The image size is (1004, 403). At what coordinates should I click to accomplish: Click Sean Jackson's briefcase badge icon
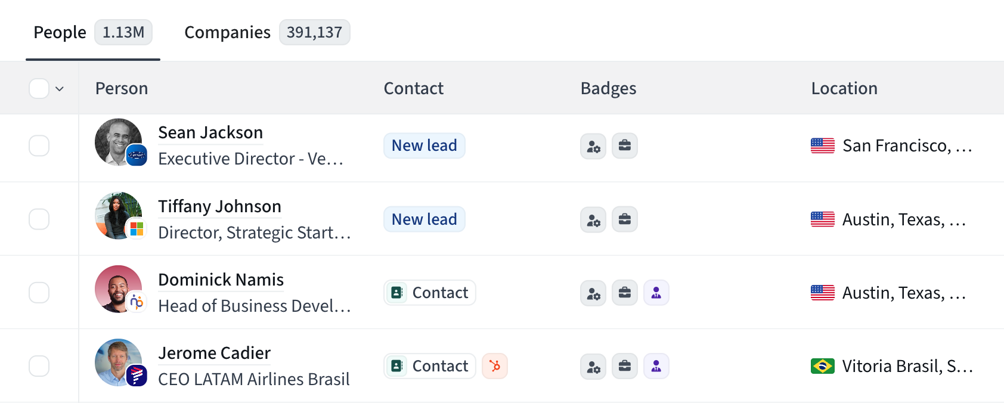(625, 146)
